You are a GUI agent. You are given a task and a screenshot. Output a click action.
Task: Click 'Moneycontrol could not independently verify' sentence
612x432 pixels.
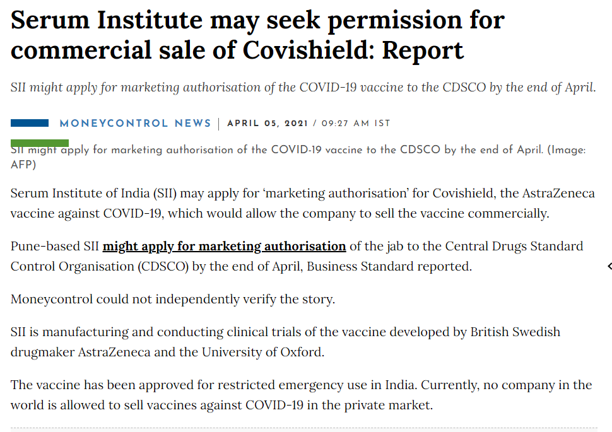(x=172, y=299)
